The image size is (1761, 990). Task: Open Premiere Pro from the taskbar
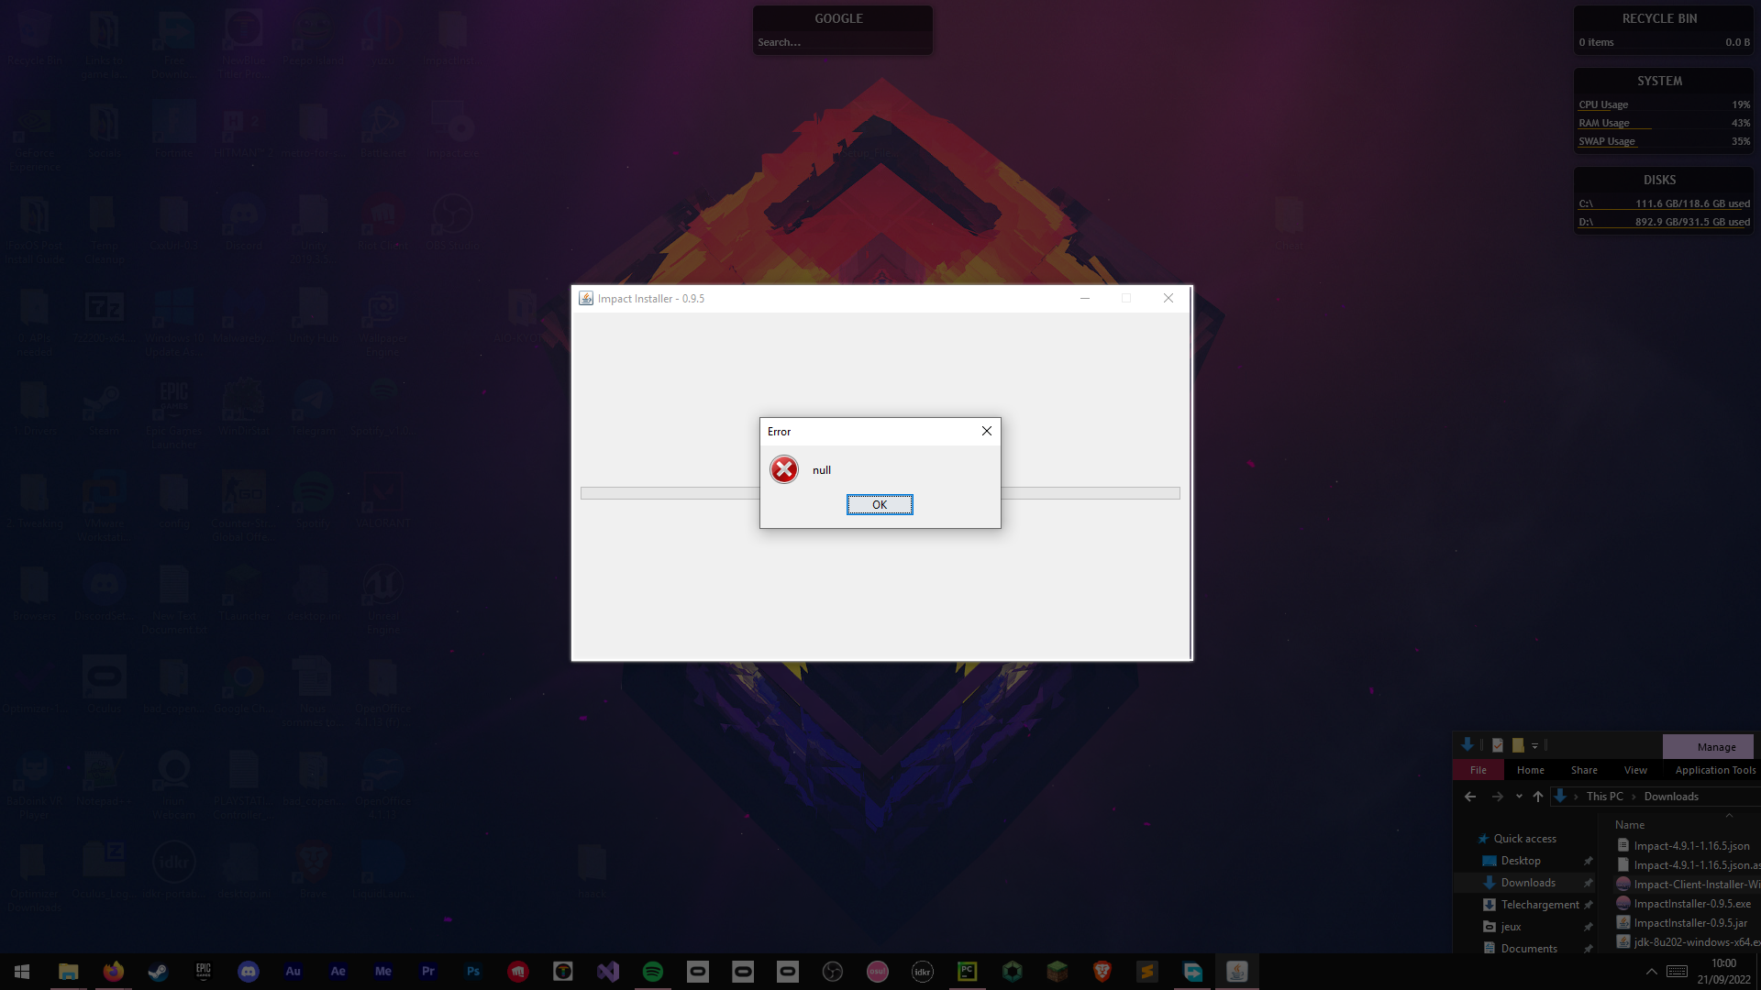click(427, 972)
